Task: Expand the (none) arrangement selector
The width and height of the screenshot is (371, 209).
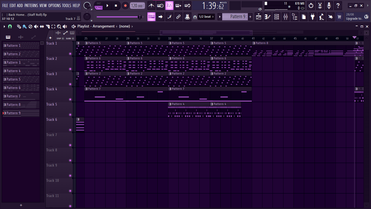Action: [126, 26]
